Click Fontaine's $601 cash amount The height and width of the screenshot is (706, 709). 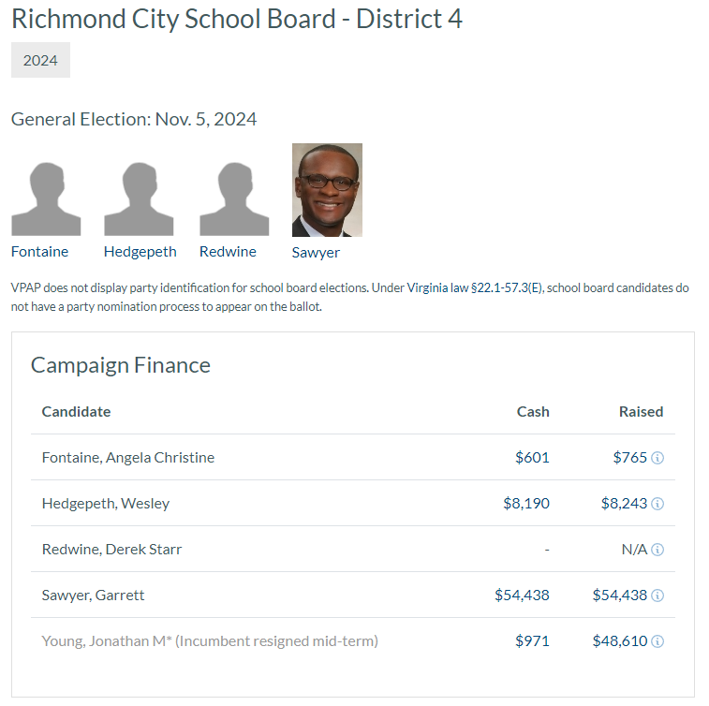tap(532, 458)
